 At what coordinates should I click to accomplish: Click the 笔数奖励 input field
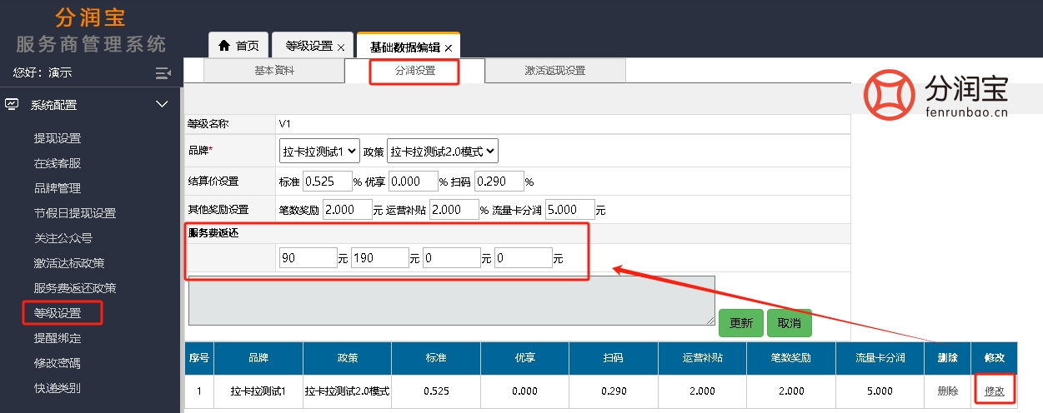click(348, 209)
